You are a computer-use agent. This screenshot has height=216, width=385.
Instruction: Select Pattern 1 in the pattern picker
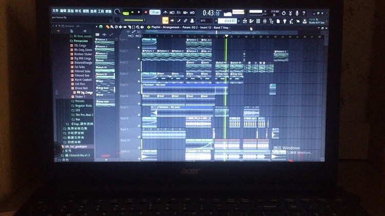pyautogui.click(x=105, y=40)
